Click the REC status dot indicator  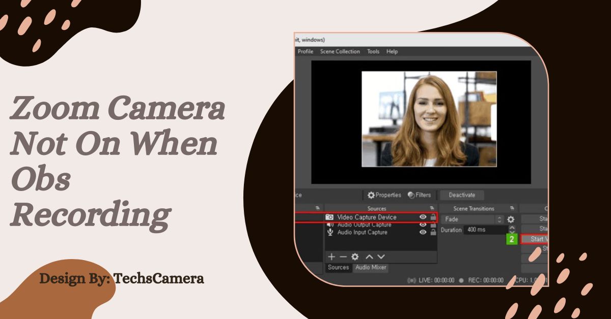coord(461,280)
